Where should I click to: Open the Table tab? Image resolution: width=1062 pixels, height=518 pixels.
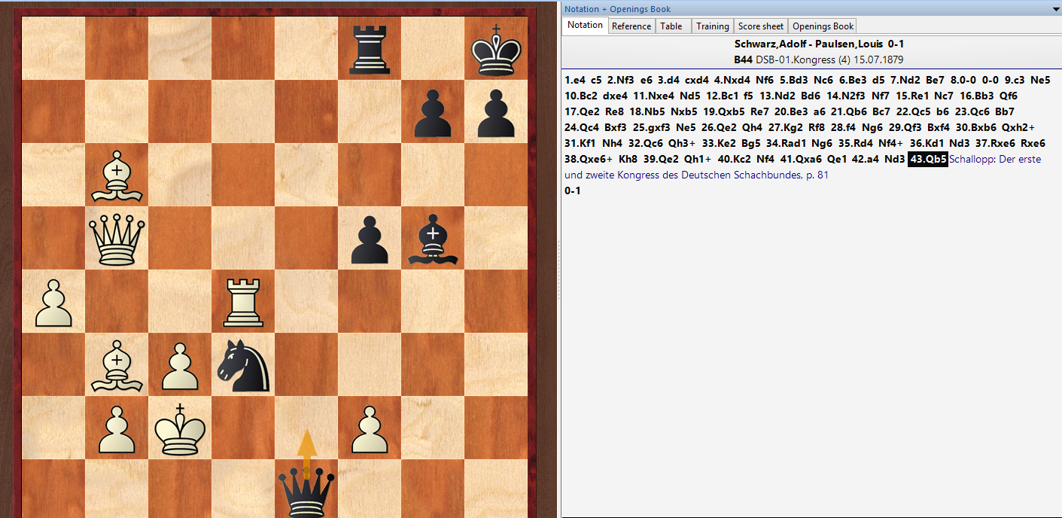(671, 26)
